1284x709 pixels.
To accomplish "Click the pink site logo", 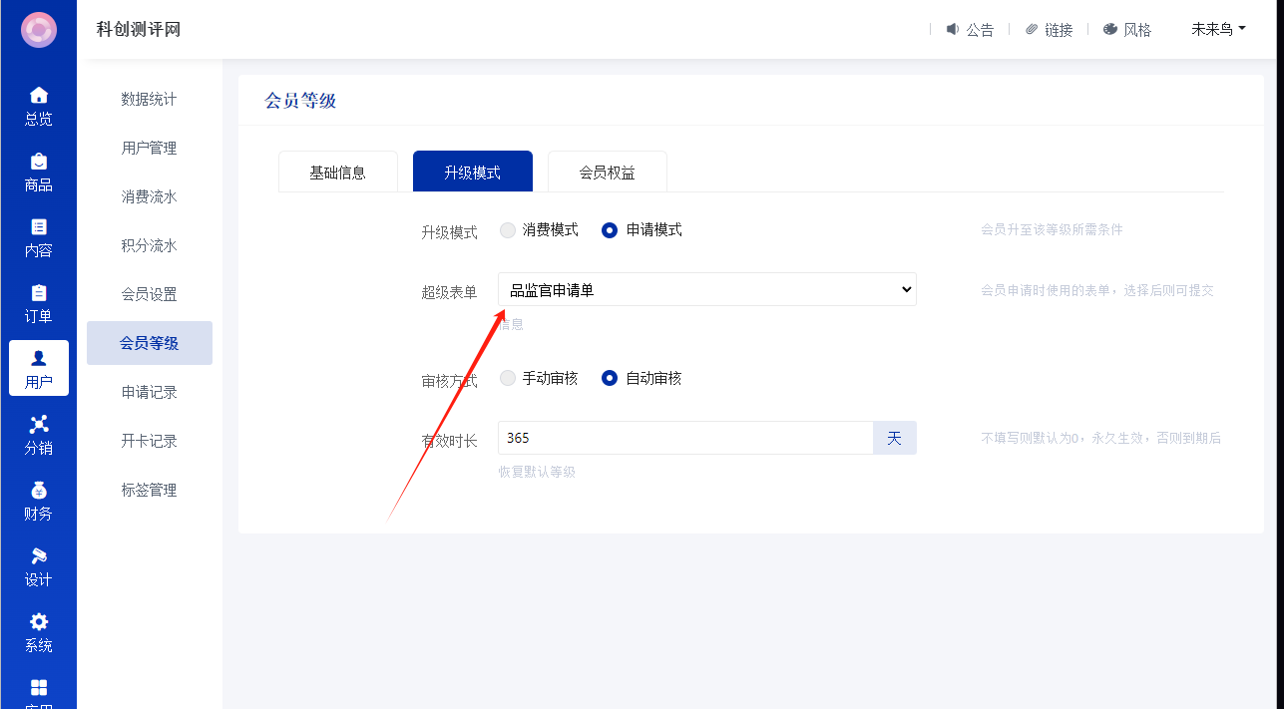I will pyautogui.click(x=38, y=30).
